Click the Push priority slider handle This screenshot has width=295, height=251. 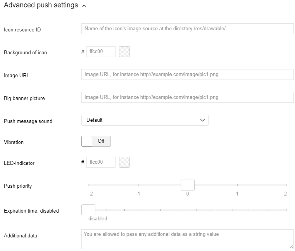click(x=188, y=185)
